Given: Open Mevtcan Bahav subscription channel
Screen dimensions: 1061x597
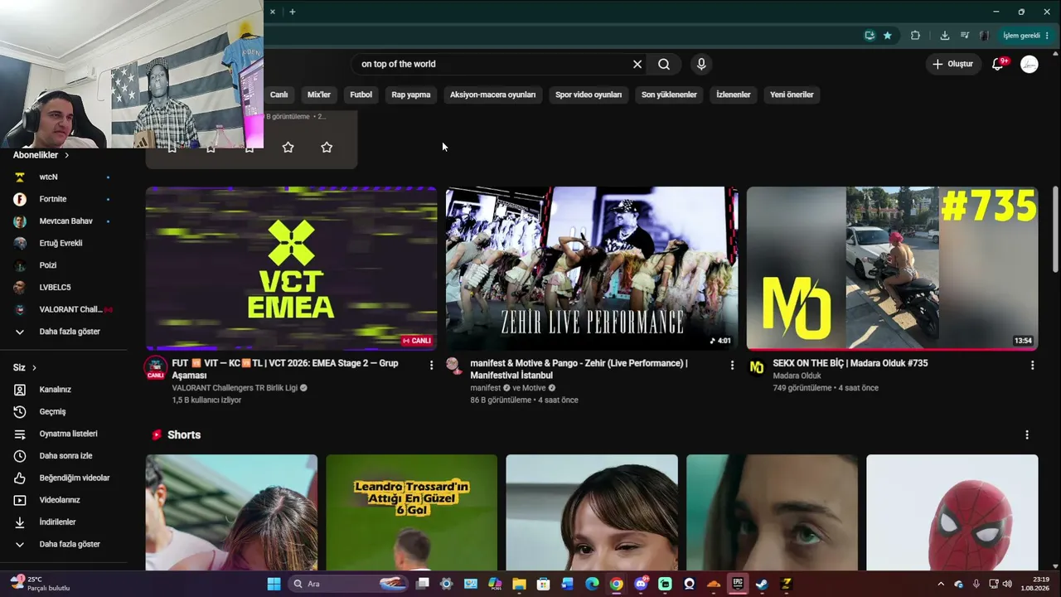Looking at the screenshot, I should coord(64,221).
